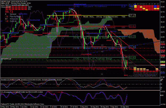Click the [4/8] Center Good Buy or Sell label
This screenshot has width=166, height=108.
[x=94, y=48]
